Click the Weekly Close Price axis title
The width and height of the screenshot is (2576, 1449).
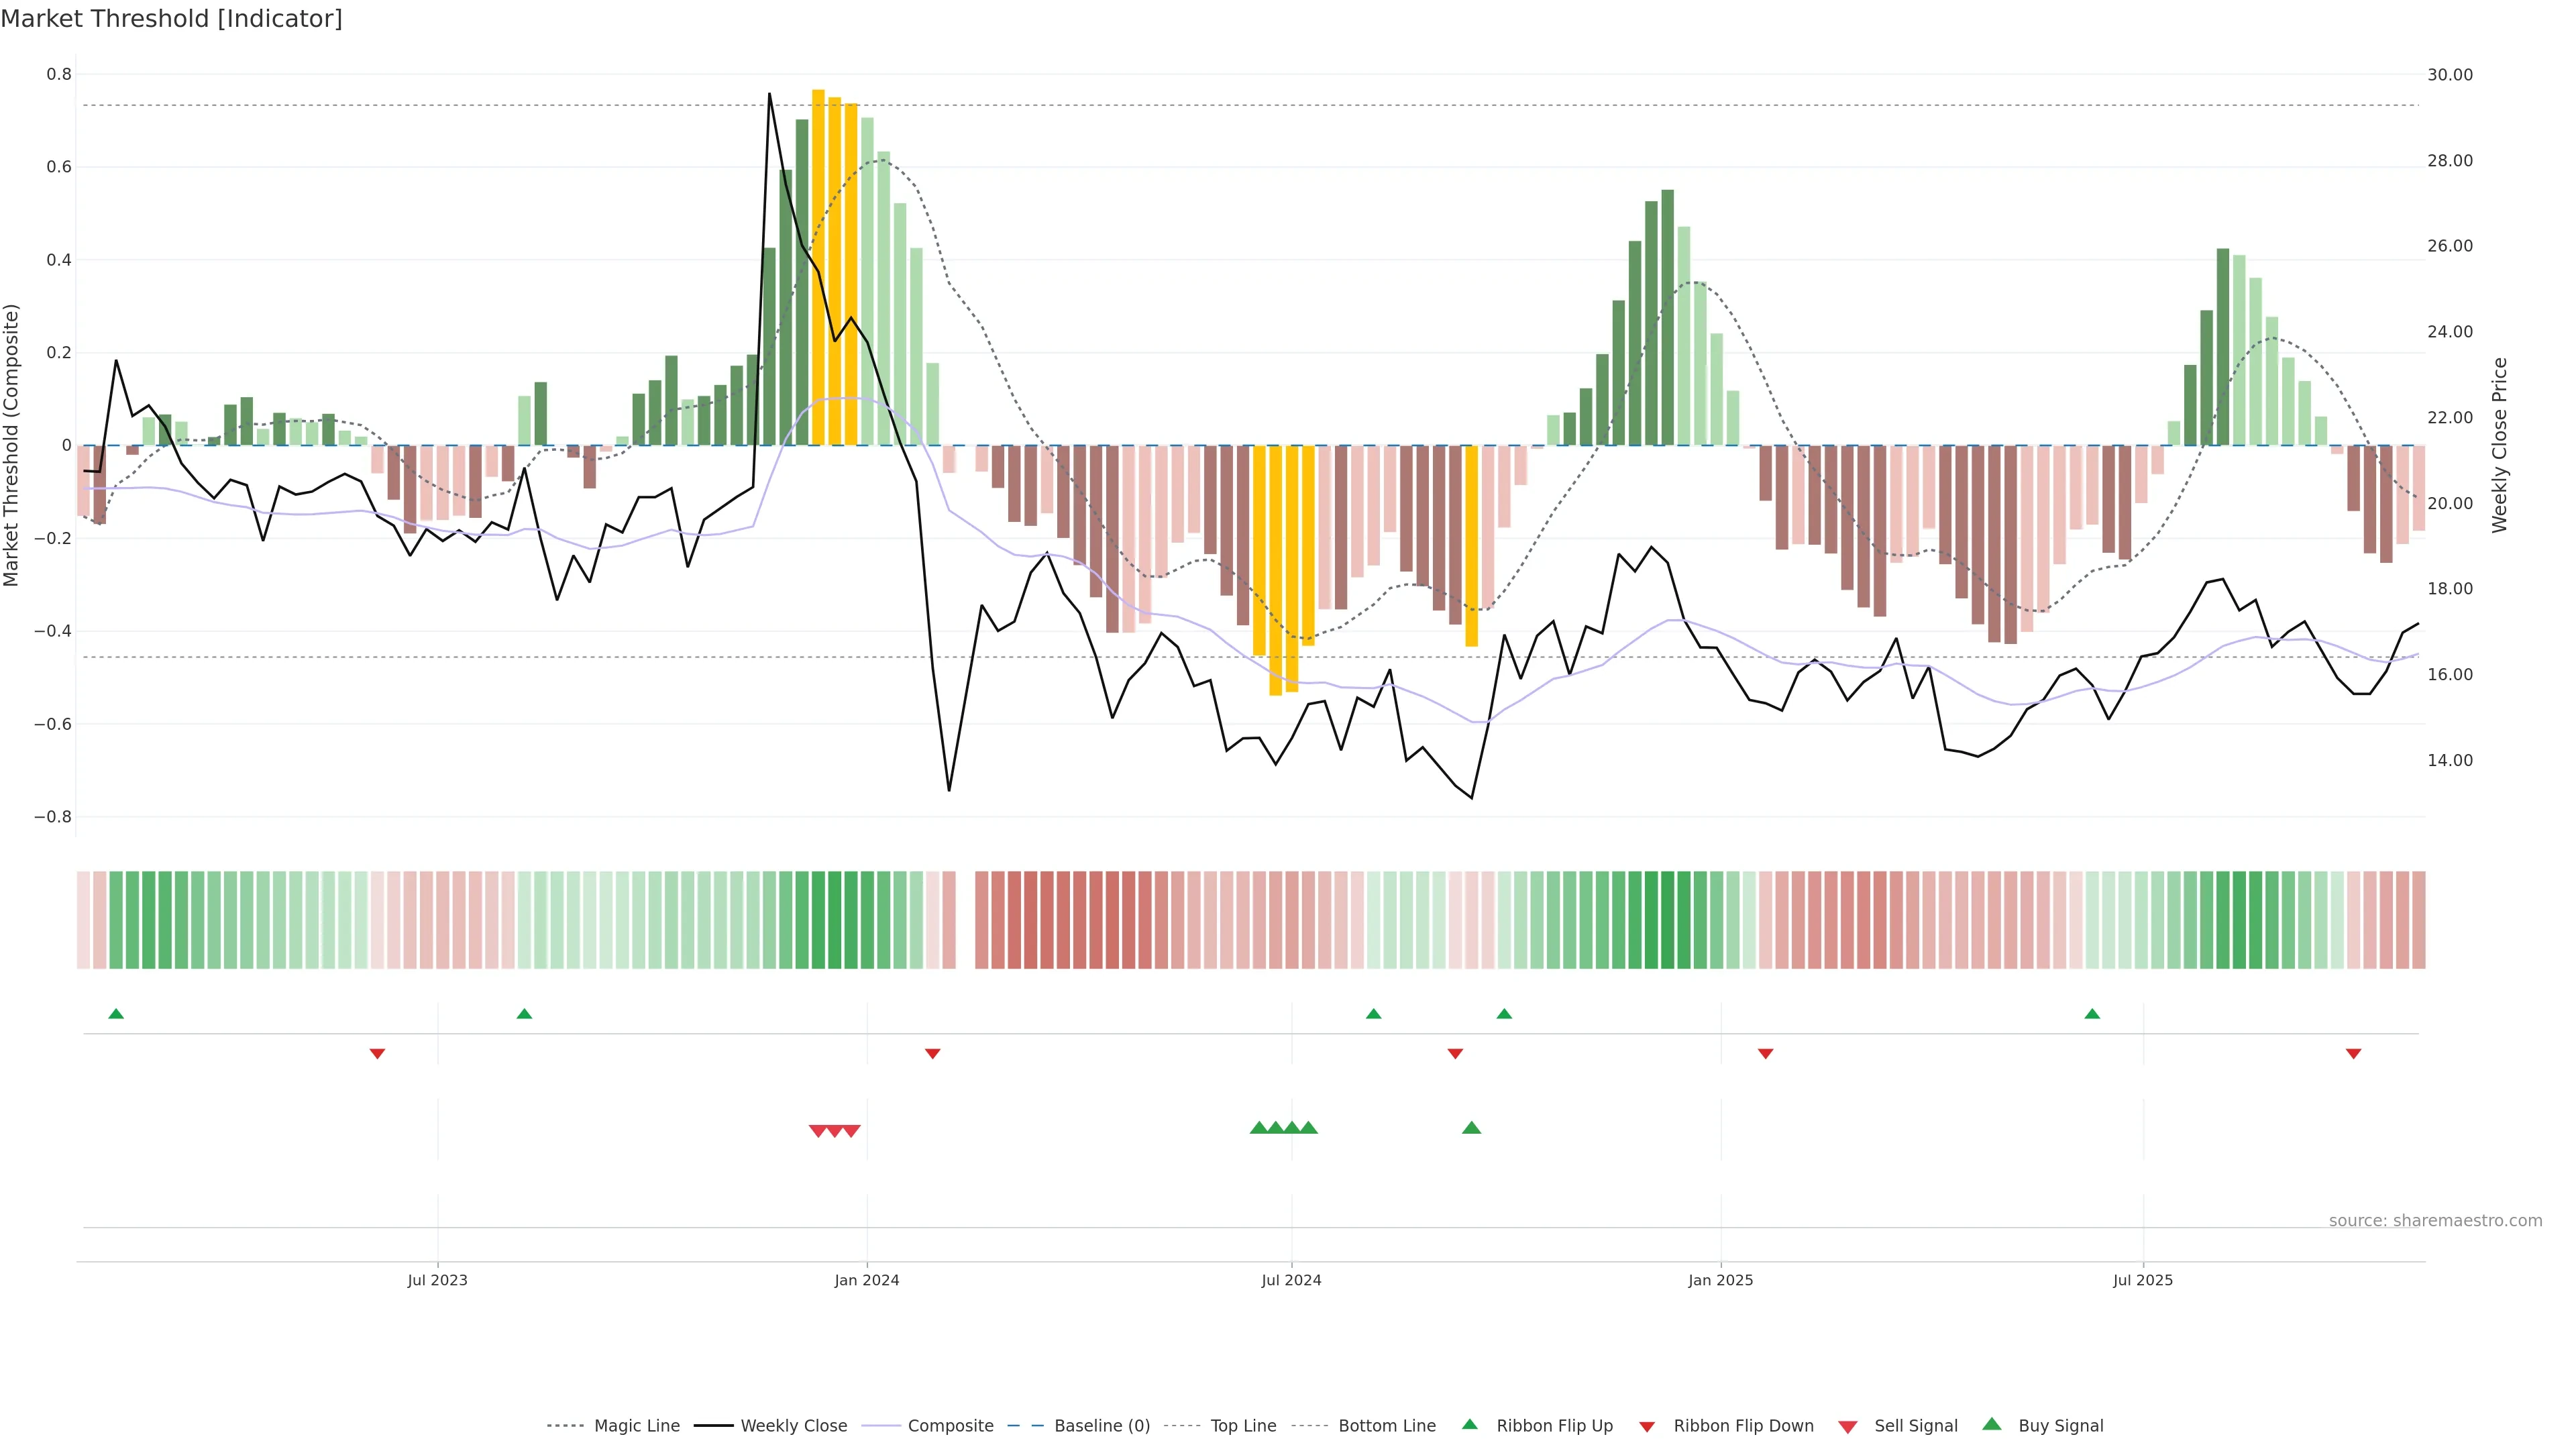click(x=2499, y=445)
